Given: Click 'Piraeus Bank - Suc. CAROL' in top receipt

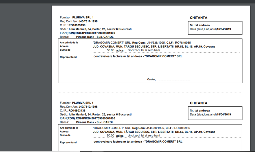Looking at the screenshot, I should click(x=95, y=37).
